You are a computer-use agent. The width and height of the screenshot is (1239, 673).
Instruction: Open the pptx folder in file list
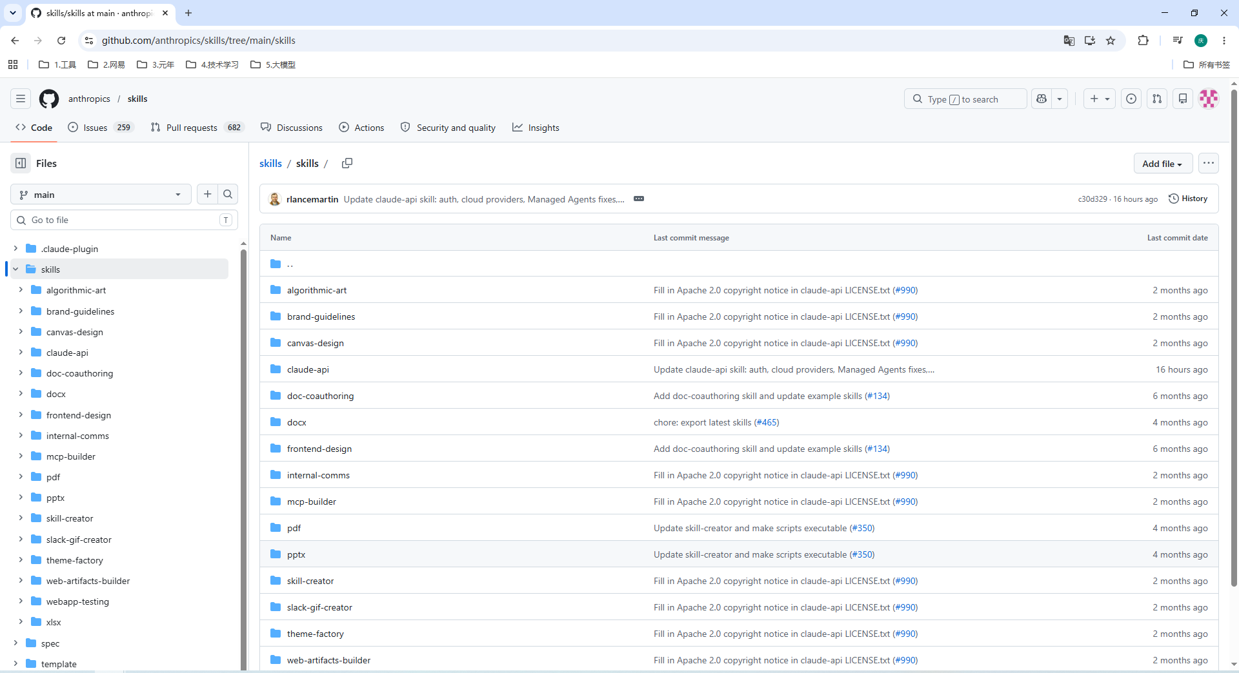[x=296, y=554]
